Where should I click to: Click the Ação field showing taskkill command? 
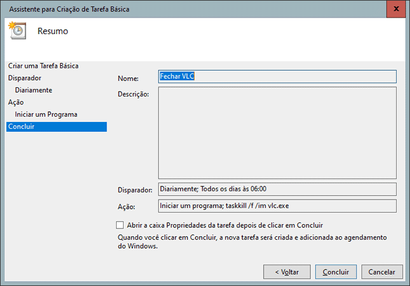(x=277, y=206)
